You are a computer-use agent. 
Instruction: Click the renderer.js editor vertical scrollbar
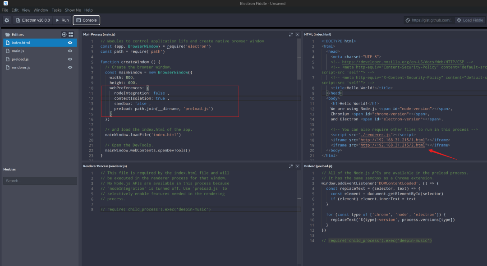coord(299,217)
